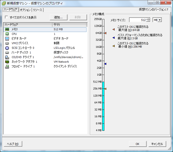Click the add (追加...) button
The image size is (173, 152).
pyautogui.click(x=58, y=17)
